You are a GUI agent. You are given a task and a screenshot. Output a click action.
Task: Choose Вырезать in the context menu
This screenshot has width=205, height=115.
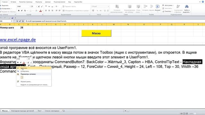pos(34,68)
